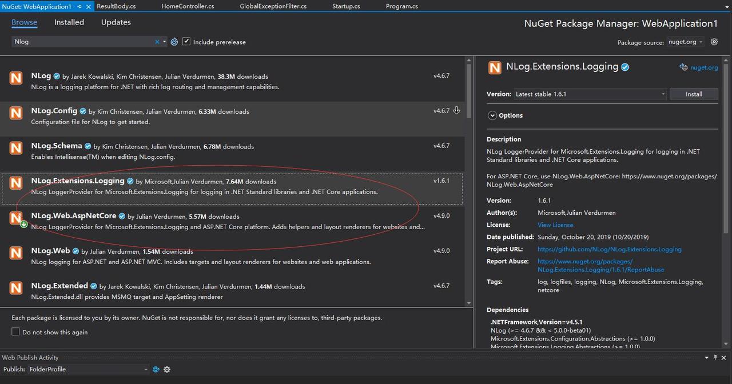This screenshot has height=384, width=732.
Task: Switch to the Updates tab
Action: tap(116, 22)
